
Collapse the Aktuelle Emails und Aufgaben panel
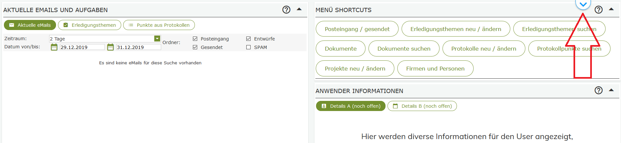pos(299,9)
